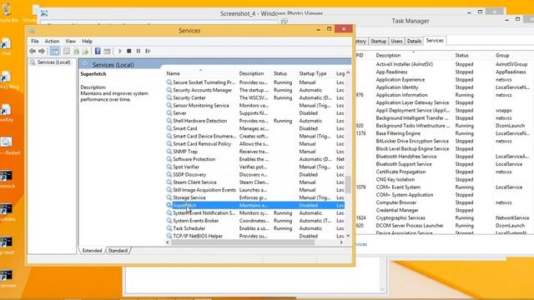534x300 pixels.
Task: Select TCP/IP NetBIOS Helper service
Action: coord(255,236)
